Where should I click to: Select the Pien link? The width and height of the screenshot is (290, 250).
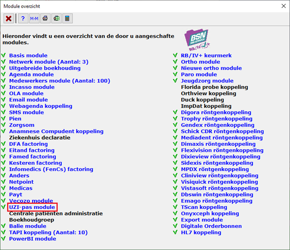(x=15, y=119)
